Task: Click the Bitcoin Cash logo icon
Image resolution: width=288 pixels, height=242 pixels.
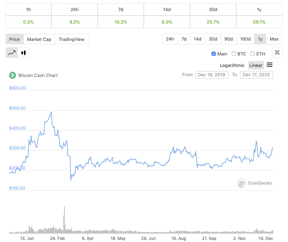Action: point(13,75)
